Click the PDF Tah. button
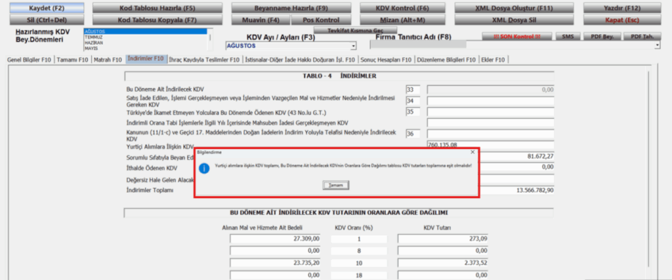 click(x=642, y=37)
